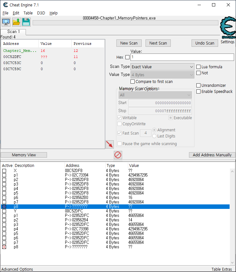Viewport: 236px width, 272px height.
Task: Select found address 03C7C59C
Action: point(53,69)
